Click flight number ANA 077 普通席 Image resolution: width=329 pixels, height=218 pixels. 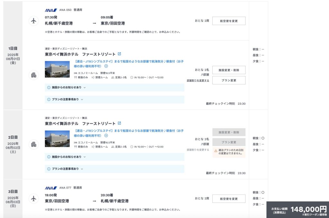coord(71,187)
